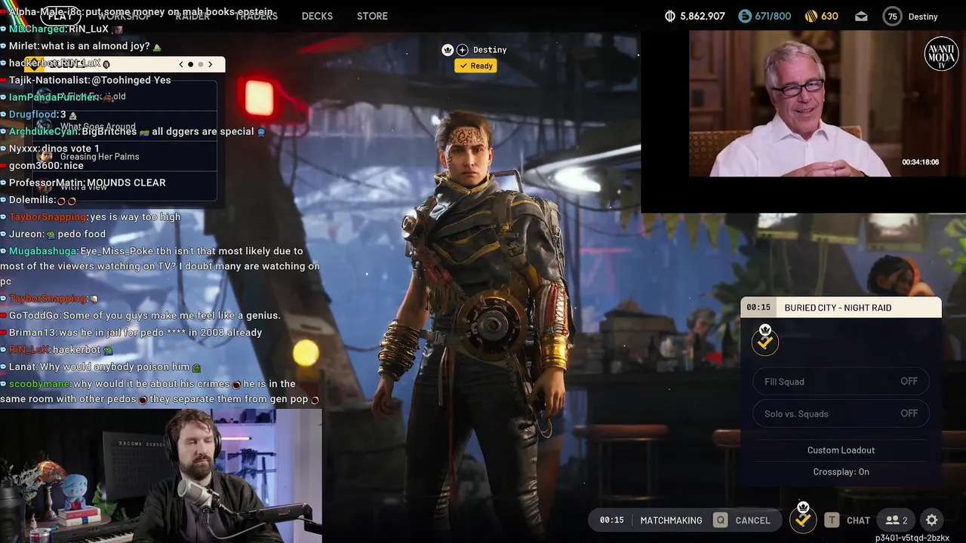This screenshot has height=543, width=966.
Task: Select the first page dot in quest tracker
Action: pos(190,64)
